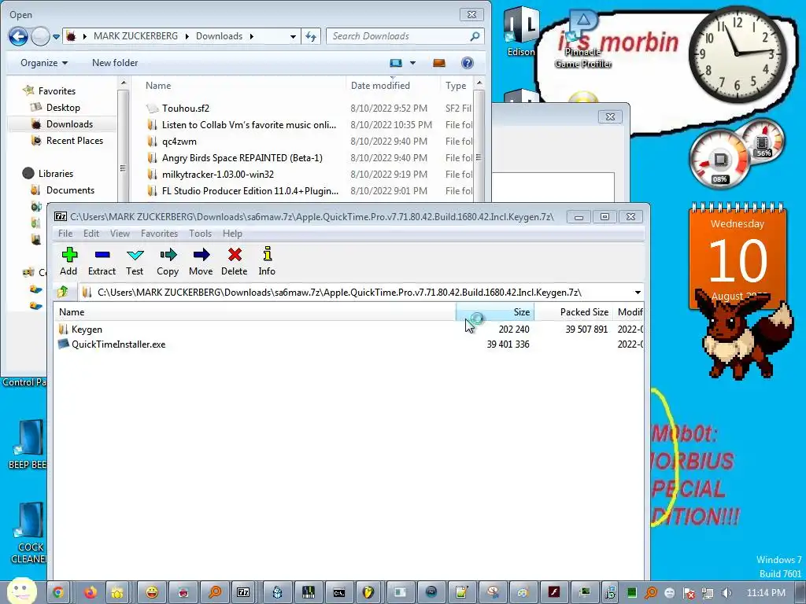806x604 pixels.
Task: Open Firefox from the taskbar
Action: [91, 592]
